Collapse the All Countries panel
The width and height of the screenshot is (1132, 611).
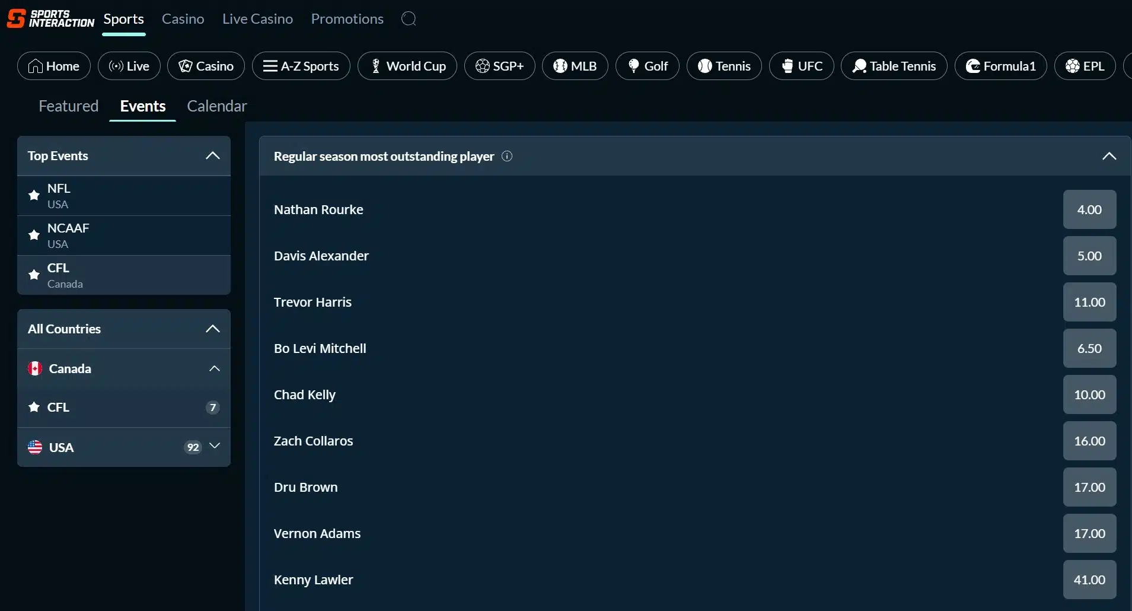pyautogui.click(x=212, y=329)
